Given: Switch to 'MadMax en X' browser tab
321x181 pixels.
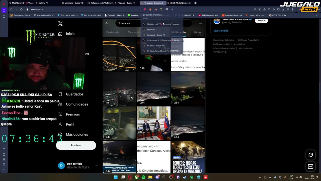Looking at the screenshot, I should click(x=21, y=3).
